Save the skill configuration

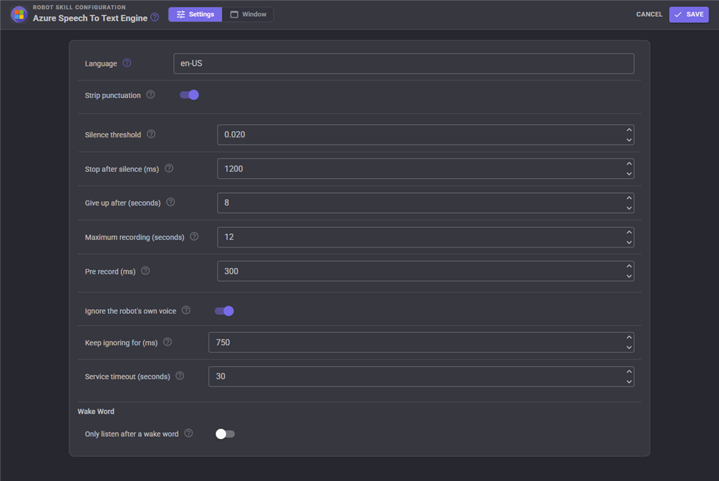689,14
